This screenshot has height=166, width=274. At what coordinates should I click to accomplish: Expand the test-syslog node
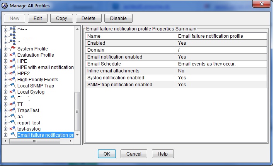(5, 129)
